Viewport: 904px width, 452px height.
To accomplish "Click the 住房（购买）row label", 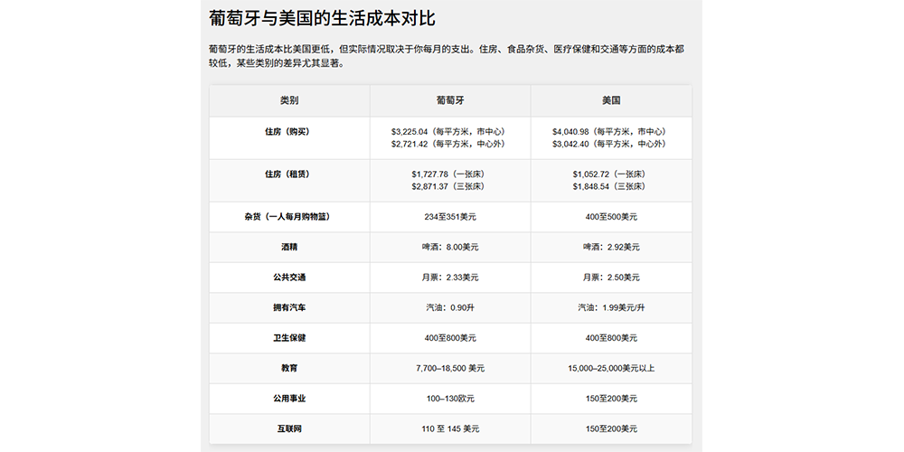I will coord(289,131).
